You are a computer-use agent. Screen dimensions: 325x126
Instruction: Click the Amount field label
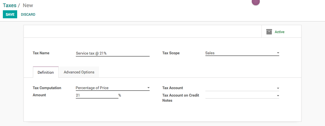[x=39, y=95]
